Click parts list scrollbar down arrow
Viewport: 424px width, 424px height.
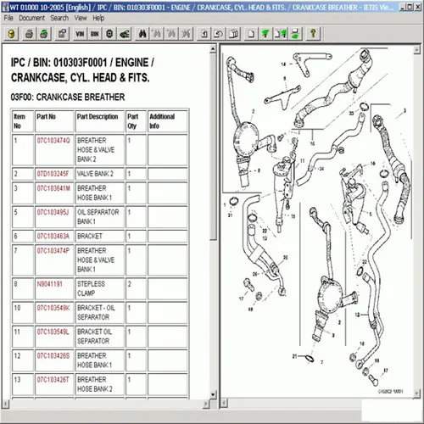(x=213, y=394)
